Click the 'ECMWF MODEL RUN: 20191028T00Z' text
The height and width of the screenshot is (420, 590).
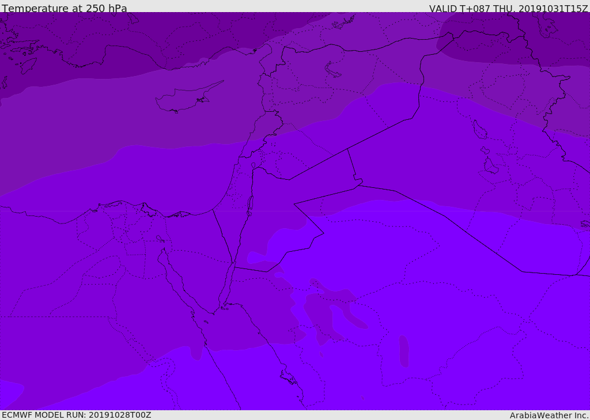[77, 415]
